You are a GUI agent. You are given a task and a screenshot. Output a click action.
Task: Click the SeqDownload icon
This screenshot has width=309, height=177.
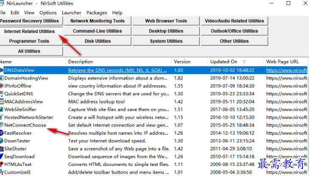pyautogui.click(x=2, y=157)
